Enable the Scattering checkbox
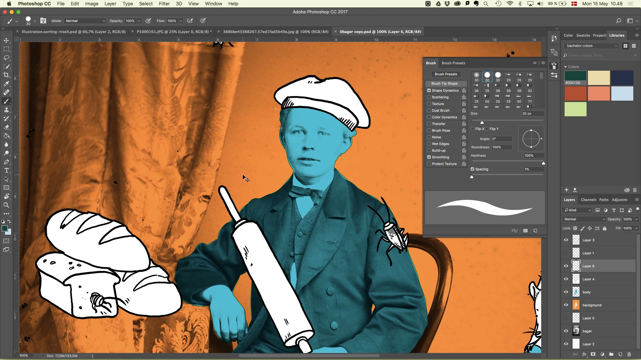 [x=429, y=97]
